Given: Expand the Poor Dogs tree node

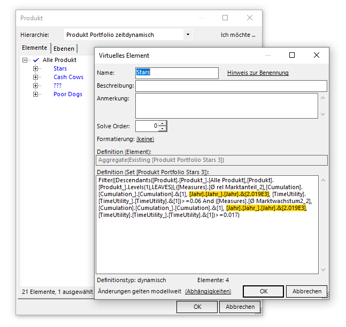Looking at the screenshot, I should click(36, 94).
